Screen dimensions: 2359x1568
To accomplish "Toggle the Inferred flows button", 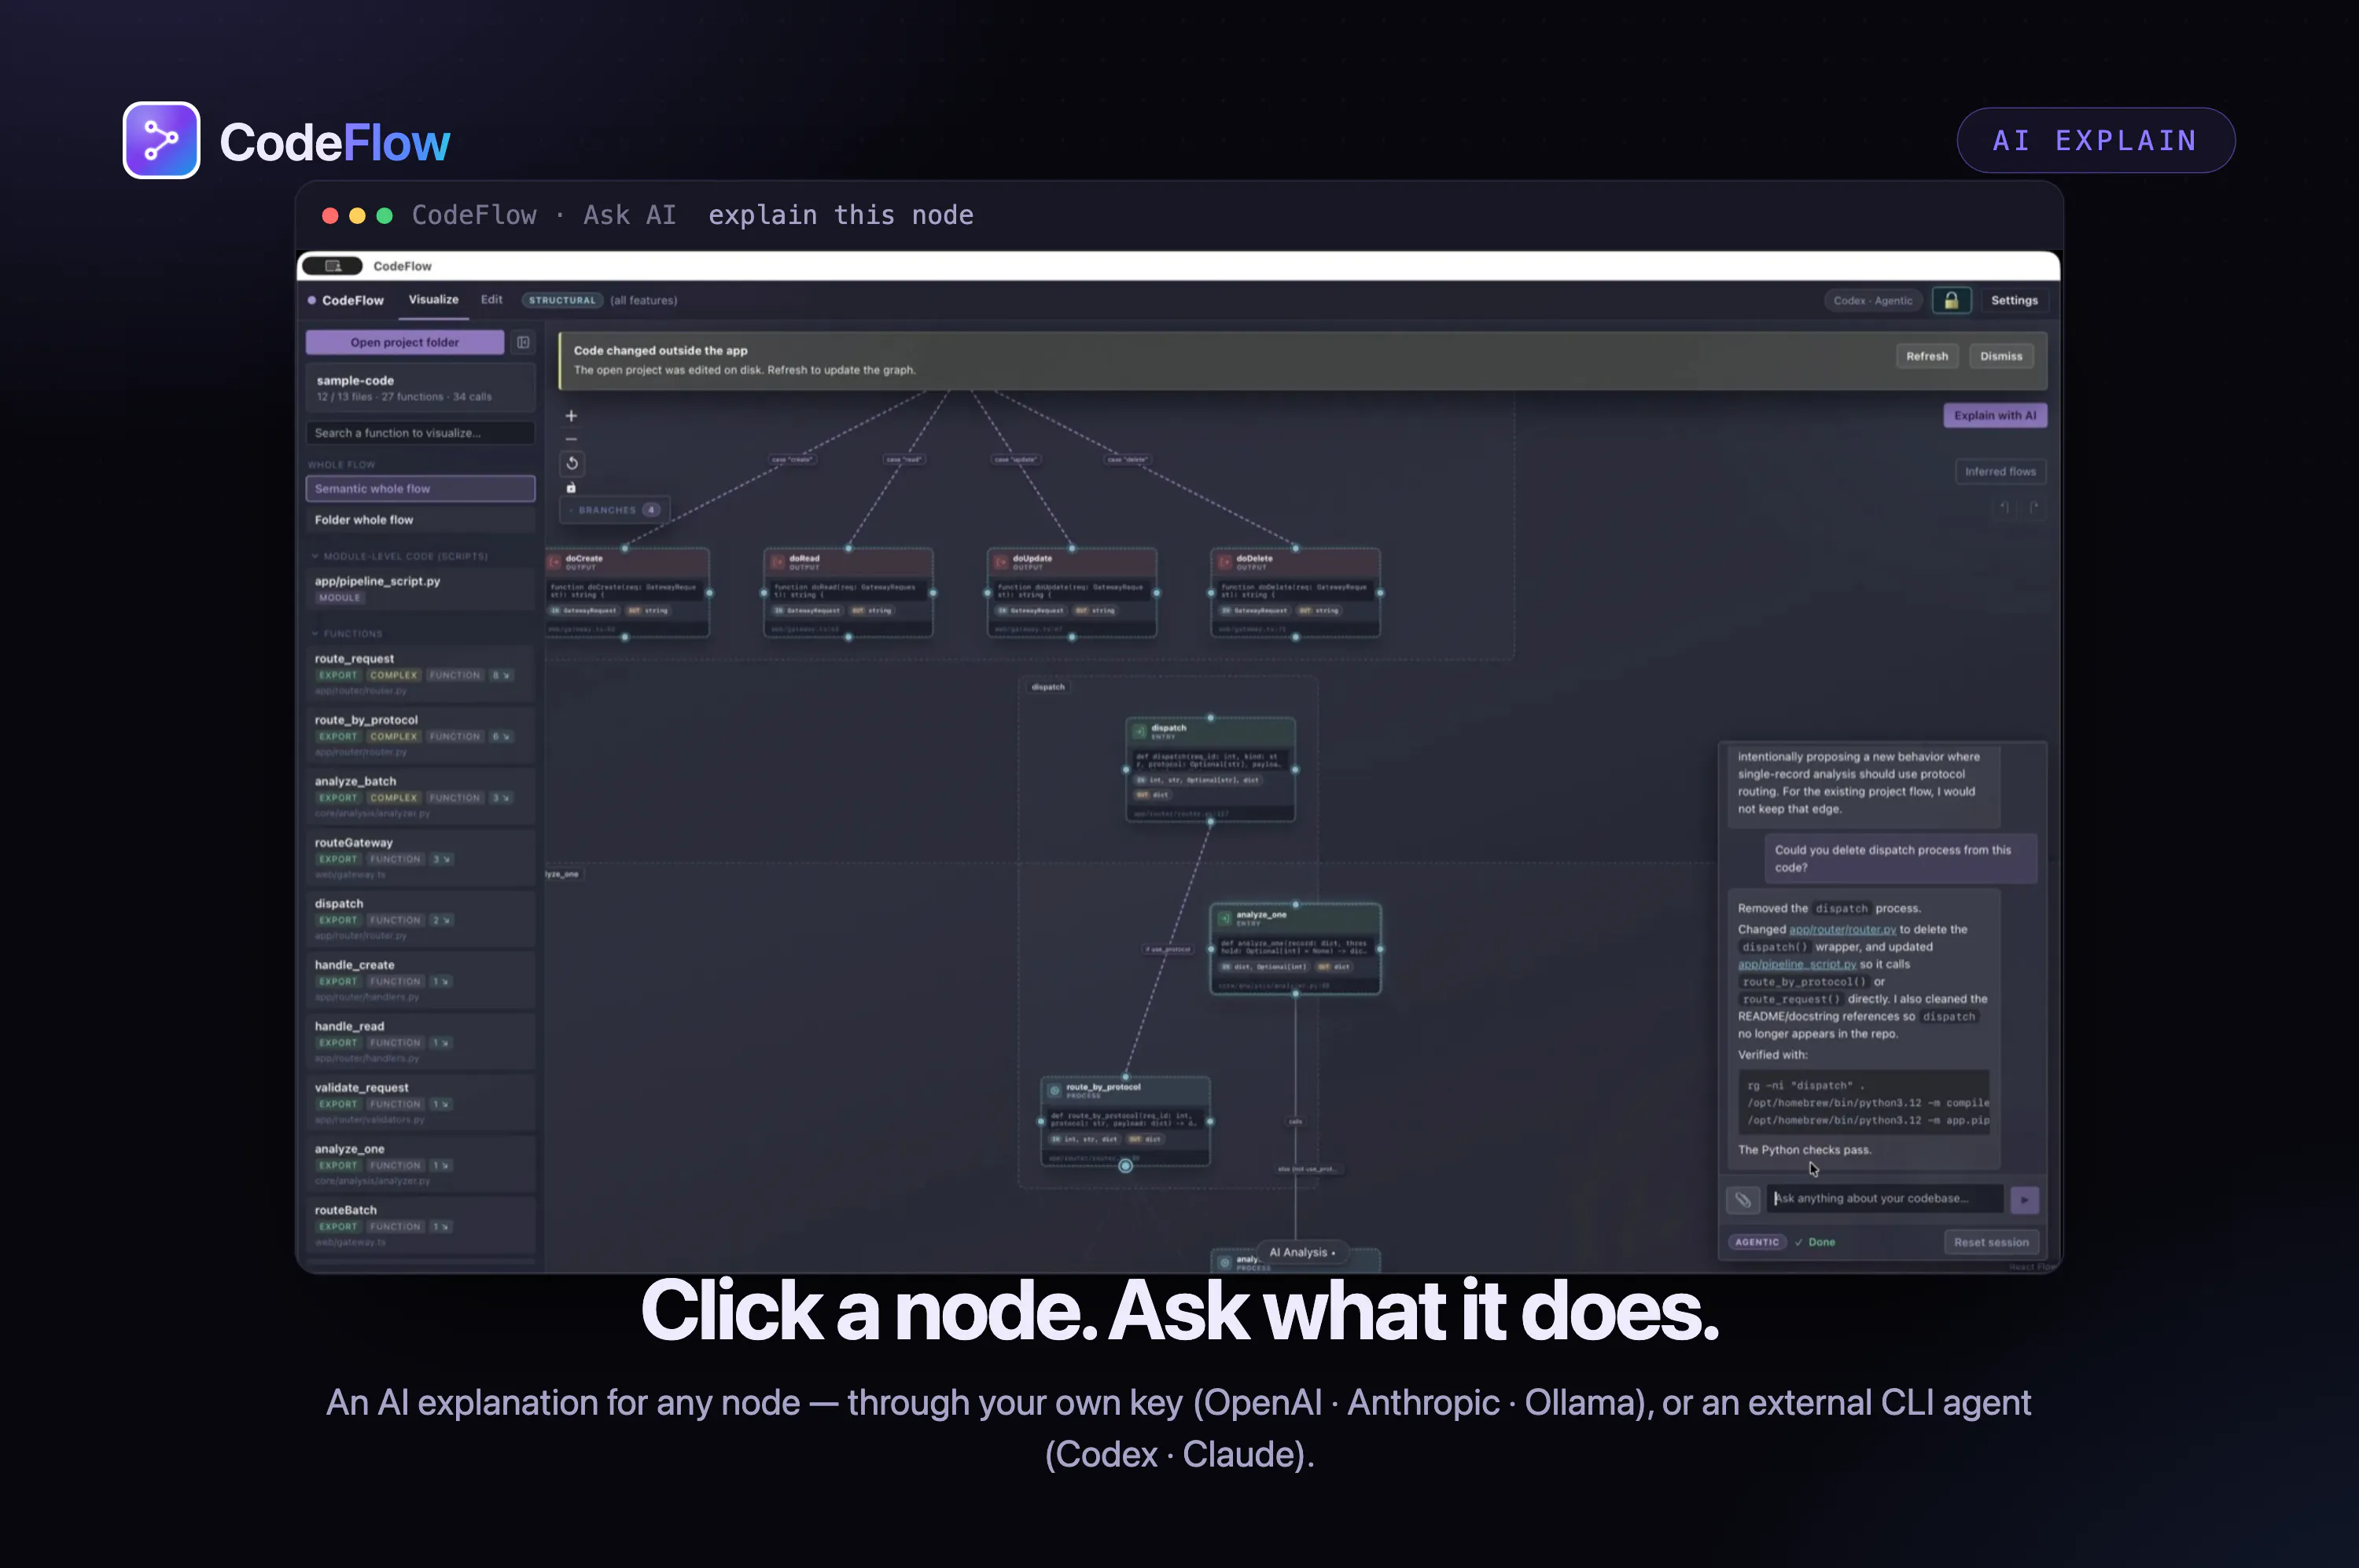I will coord(2000,471).
